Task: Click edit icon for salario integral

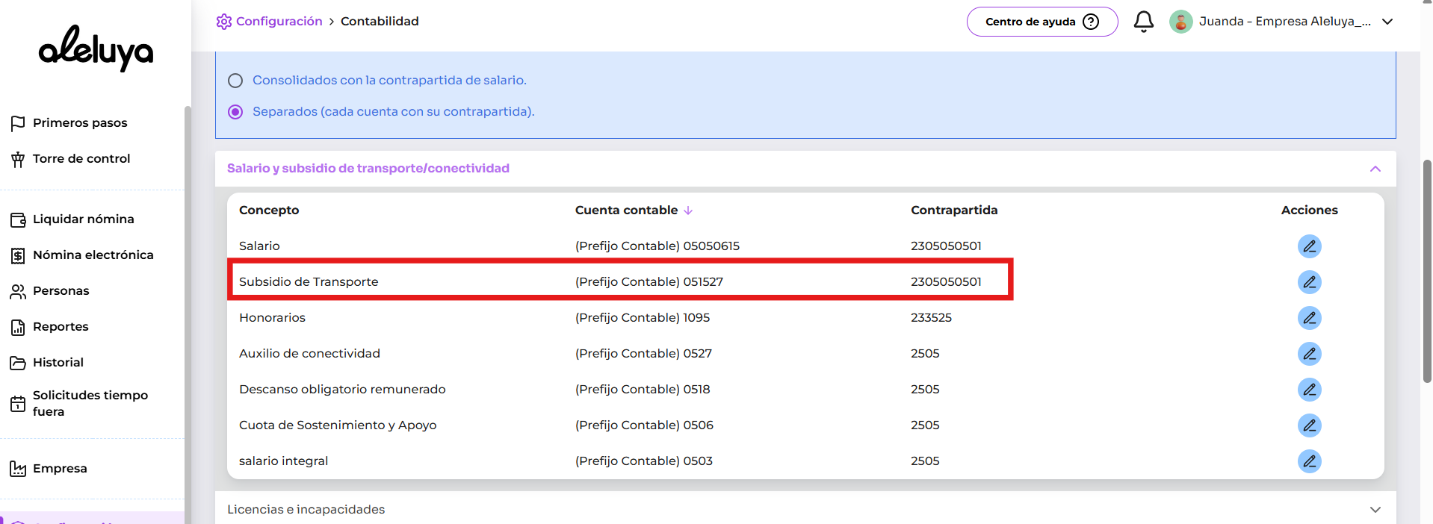Action: click(1309, 461)
